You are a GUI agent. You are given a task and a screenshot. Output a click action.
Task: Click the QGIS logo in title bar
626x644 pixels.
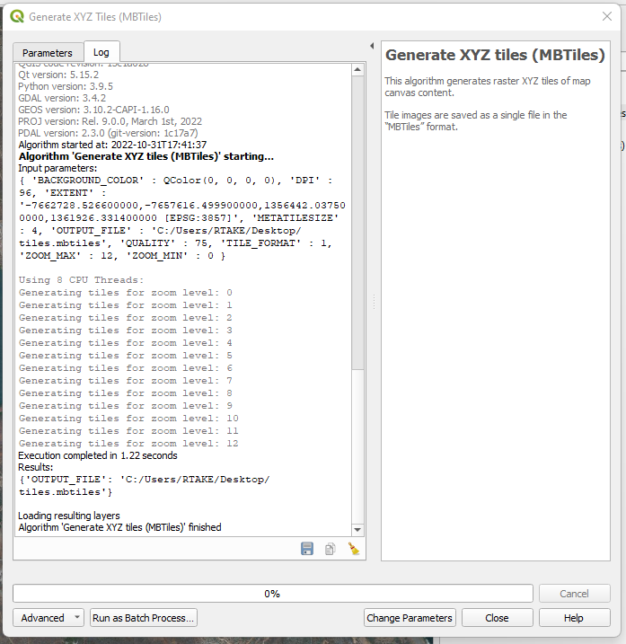pyautogui.click(x=17, y=17)
